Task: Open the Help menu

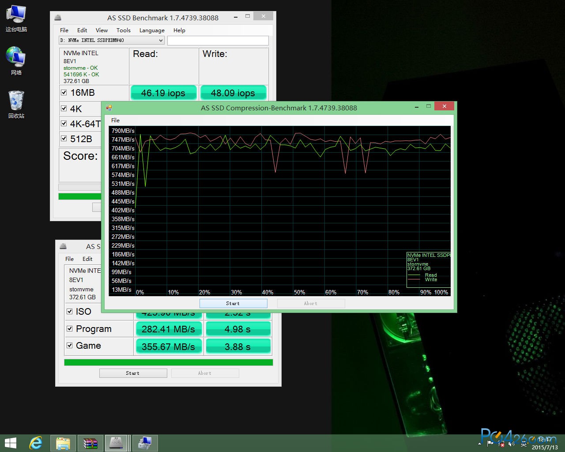Action: coord(179,30)
